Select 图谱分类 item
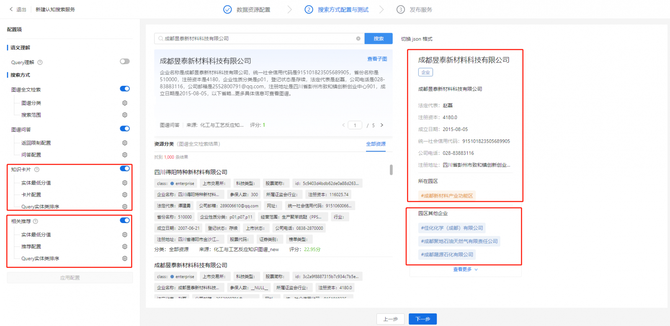The image size is (670, 326). (x=31, y=103)
